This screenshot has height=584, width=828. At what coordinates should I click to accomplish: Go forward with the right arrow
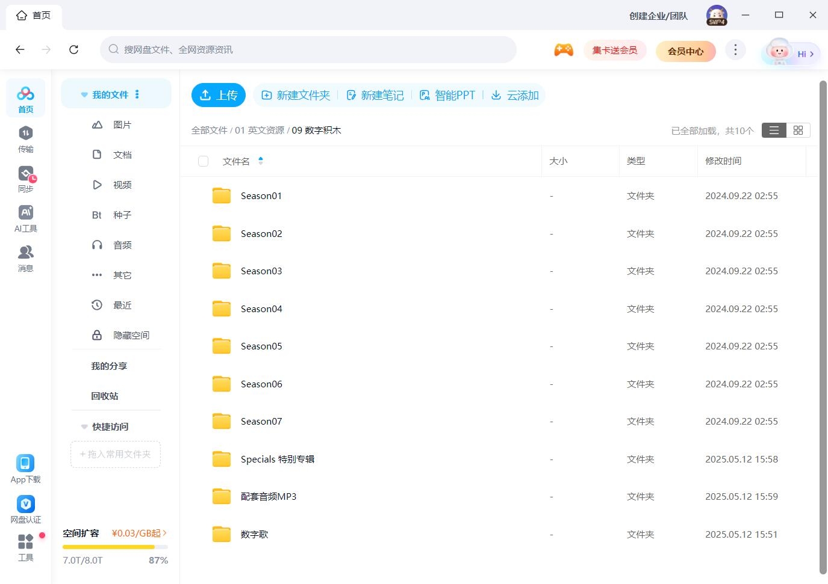[46, 49]
